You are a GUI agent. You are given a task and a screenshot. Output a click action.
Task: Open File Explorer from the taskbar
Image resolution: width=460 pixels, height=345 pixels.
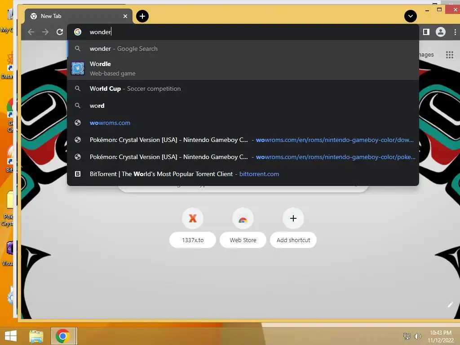(x=36, y=336)
